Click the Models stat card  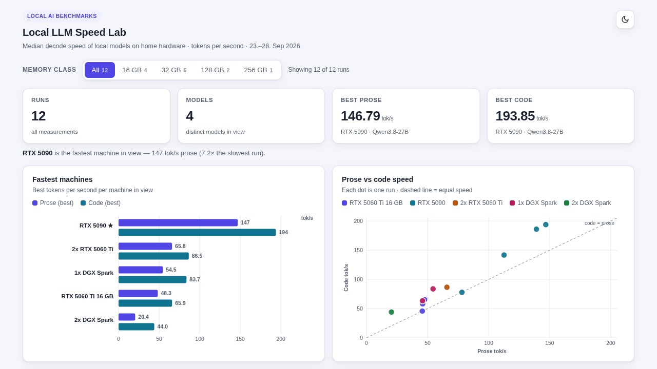(251, 116)
